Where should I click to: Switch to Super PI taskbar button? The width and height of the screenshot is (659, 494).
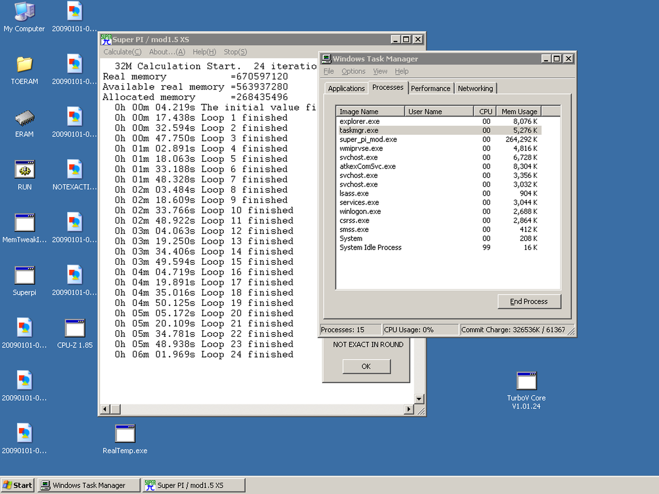tap(194, 485)
